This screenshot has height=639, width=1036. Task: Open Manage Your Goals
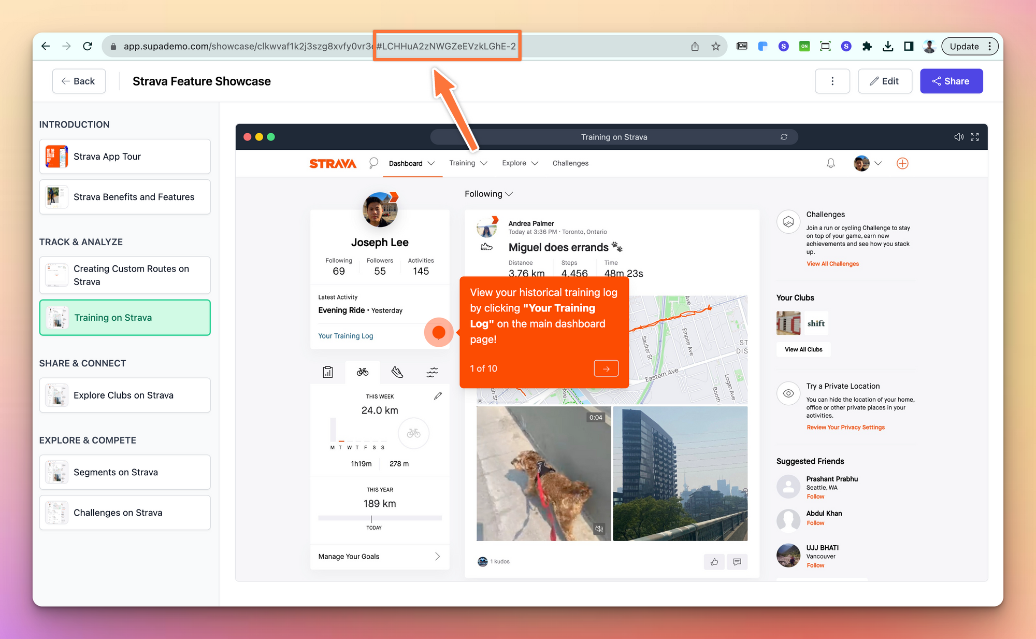click(380, 557)
